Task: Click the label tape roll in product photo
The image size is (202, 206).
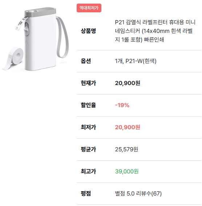Action: [13, 59]
